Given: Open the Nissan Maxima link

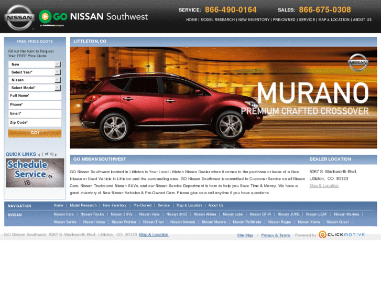Looking at the screenshot, I should [346, 215].
